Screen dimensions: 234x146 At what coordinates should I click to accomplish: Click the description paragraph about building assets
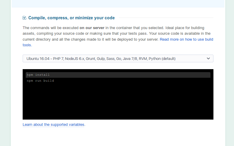[89, 34]
